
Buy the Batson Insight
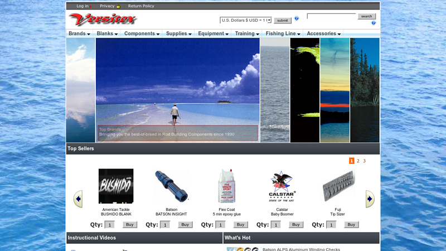tap(185, 225)
